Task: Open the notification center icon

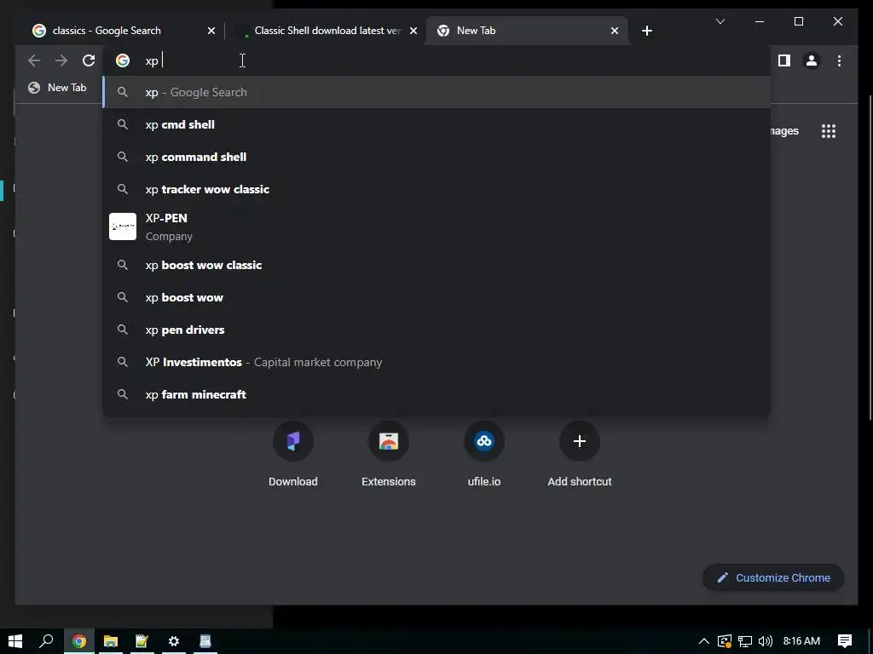Action: click(x=845, y=641)
